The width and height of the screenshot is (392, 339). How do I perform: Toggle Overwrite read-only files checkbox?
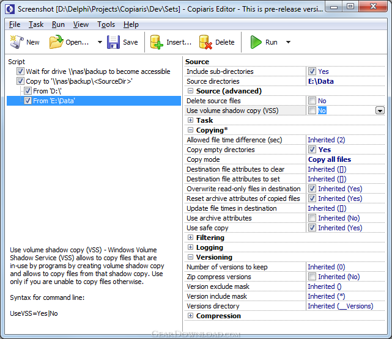312,189
